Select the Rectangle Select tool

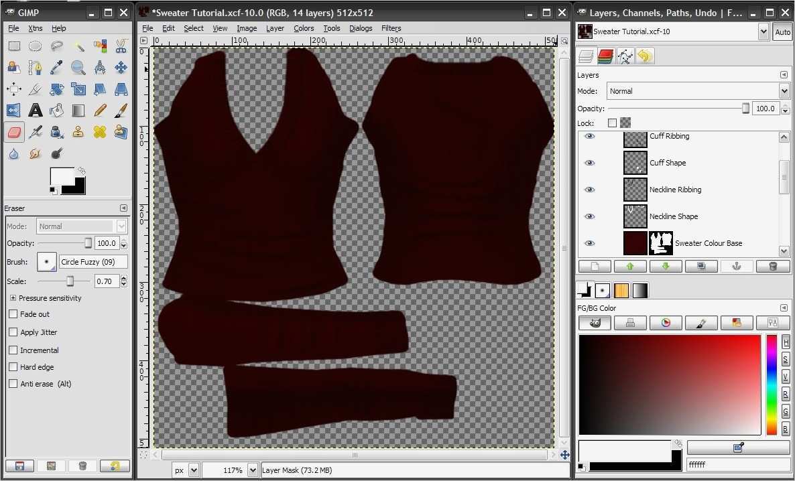[13, 46]
